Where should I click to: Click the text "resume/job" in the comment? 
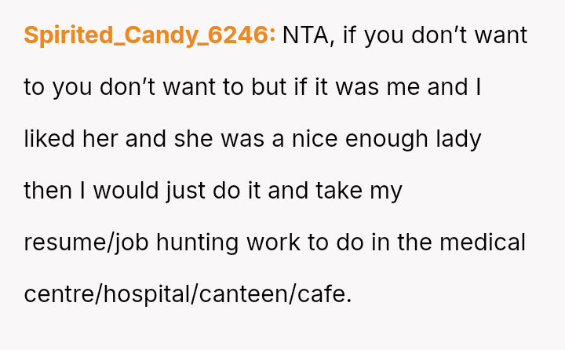[x=86, y=242]
